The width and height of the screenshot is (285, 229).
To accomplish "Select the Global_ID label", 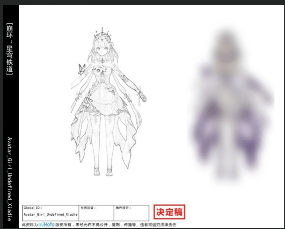I will (33, 208).
